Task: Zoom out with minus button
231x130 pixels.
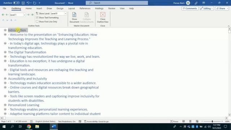Action: [202, 121]
